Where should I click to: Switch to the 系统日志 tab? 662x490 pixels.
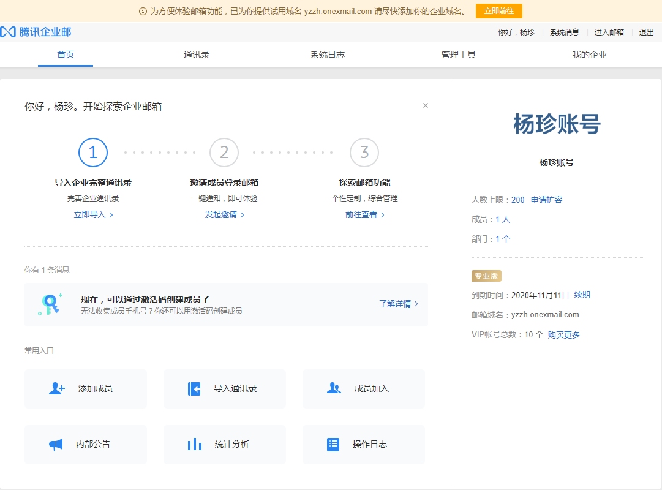click(327, 54)
